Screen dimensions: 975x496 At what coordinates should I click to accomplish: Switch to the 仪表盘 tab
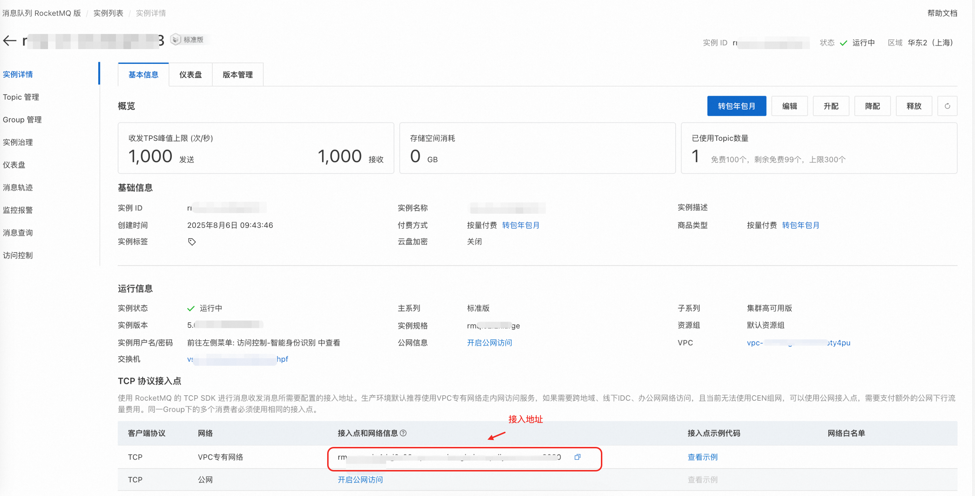pyautogui.click(x=190, y=74)
